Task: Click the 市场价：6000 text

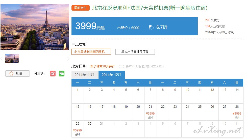Action: tap(128, 28)
